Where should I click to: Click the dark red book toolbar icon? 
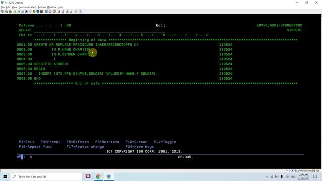[42, 11]
